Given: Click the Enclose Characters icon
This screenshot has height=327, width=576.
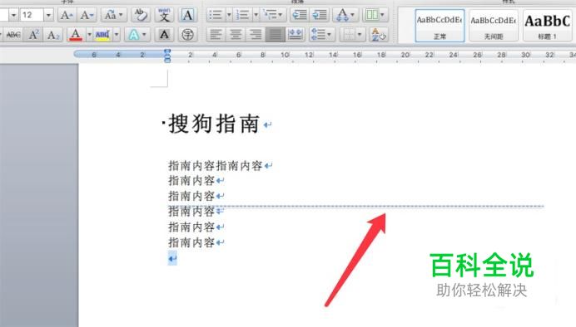Looking at the screenshot, I should coord(188,35).
